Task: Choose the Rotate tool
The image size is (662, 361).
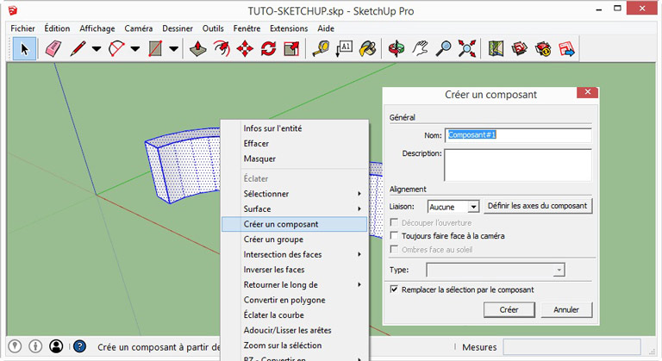Action: [268, 48]
